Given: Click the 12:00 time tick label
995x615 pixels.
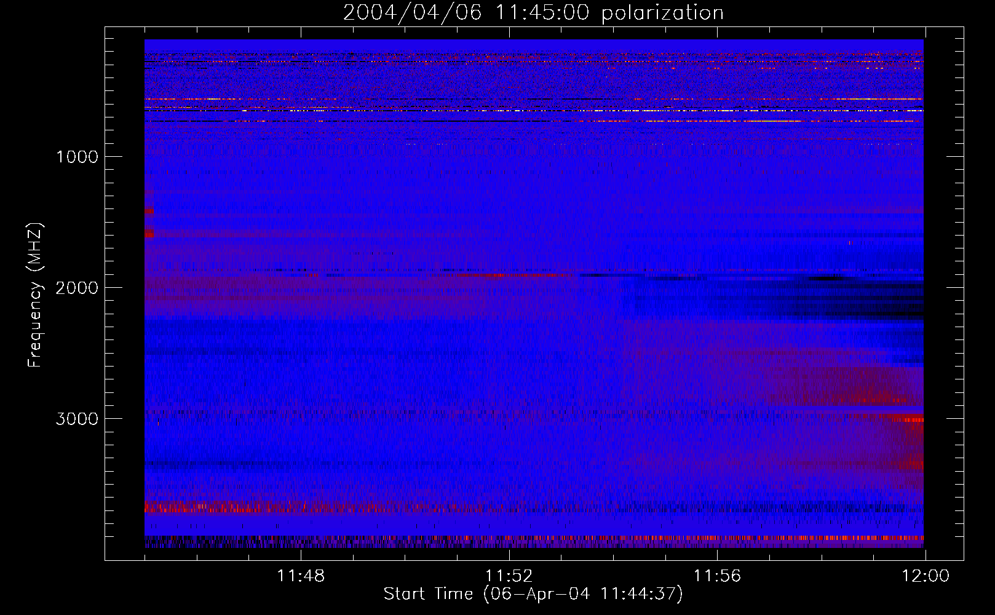Looking at the screenshot, I should coord(926,576).
